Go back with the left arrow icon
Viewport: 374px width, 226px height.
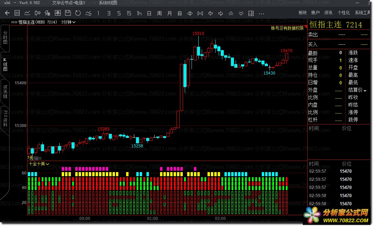(x=7, y=13)
